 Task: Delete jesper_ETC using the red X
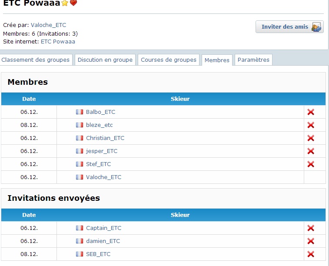point(311,151)
